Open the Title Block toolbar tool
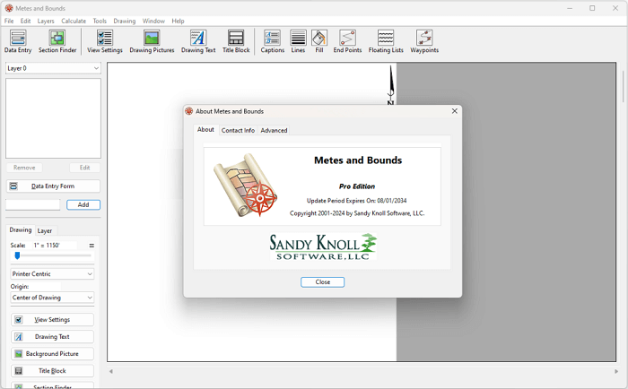 pos(236,41)
